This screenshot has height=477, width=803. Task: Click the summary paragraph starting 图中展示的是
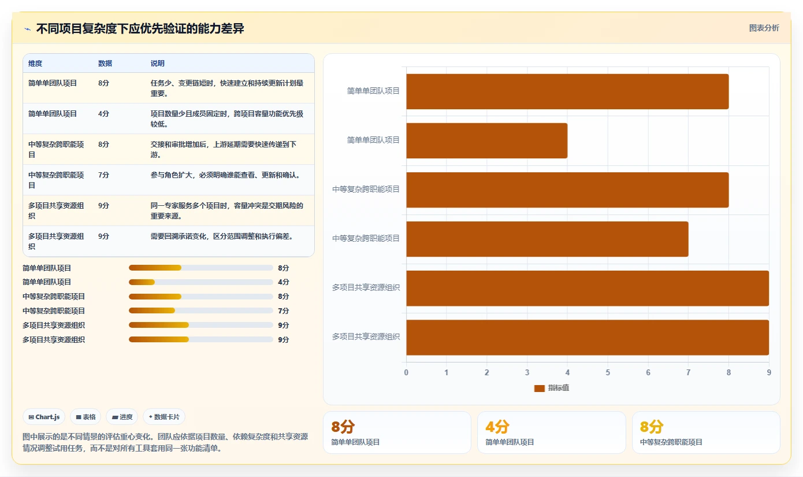click(x=165, y=442)
